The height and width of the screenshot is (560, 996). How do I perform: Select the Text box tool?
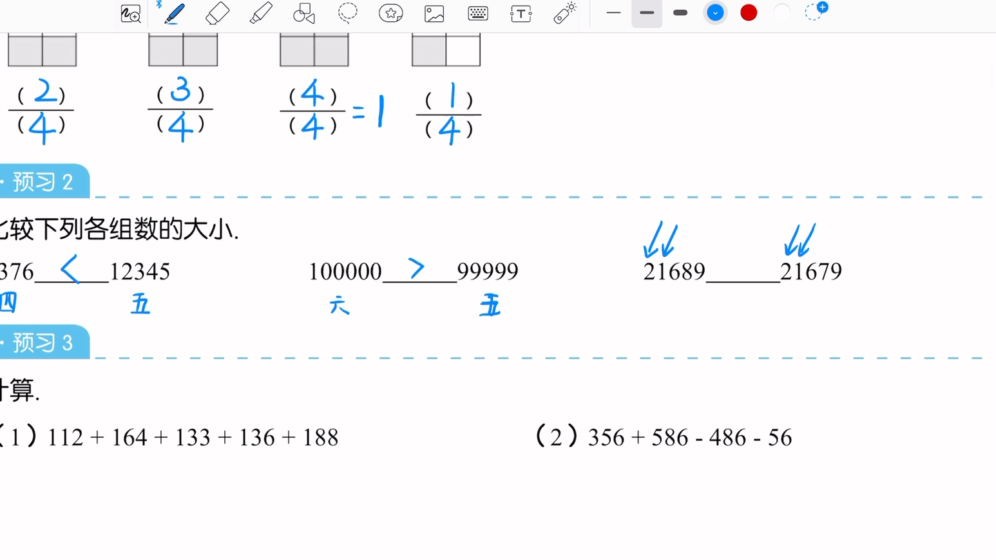point(521,14)
